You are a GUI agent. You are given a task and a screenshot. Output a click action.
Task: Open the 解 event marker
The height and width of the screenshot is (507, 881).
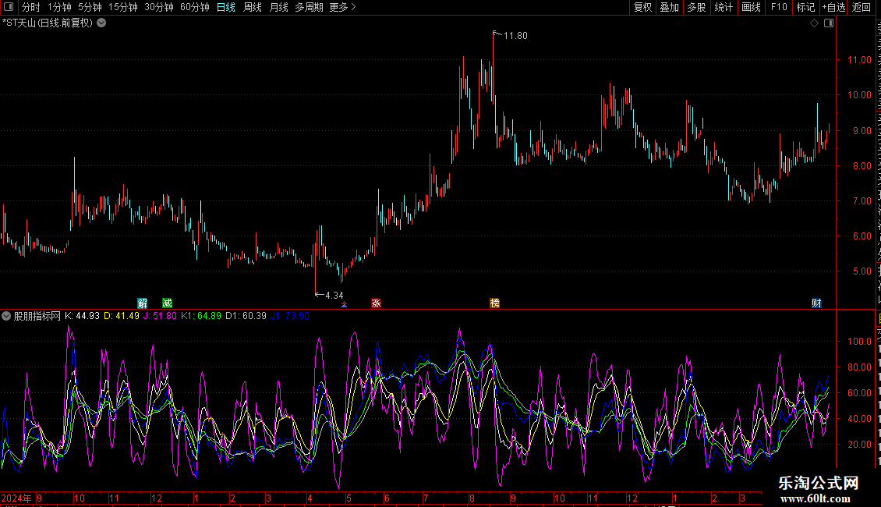point(142,303)
